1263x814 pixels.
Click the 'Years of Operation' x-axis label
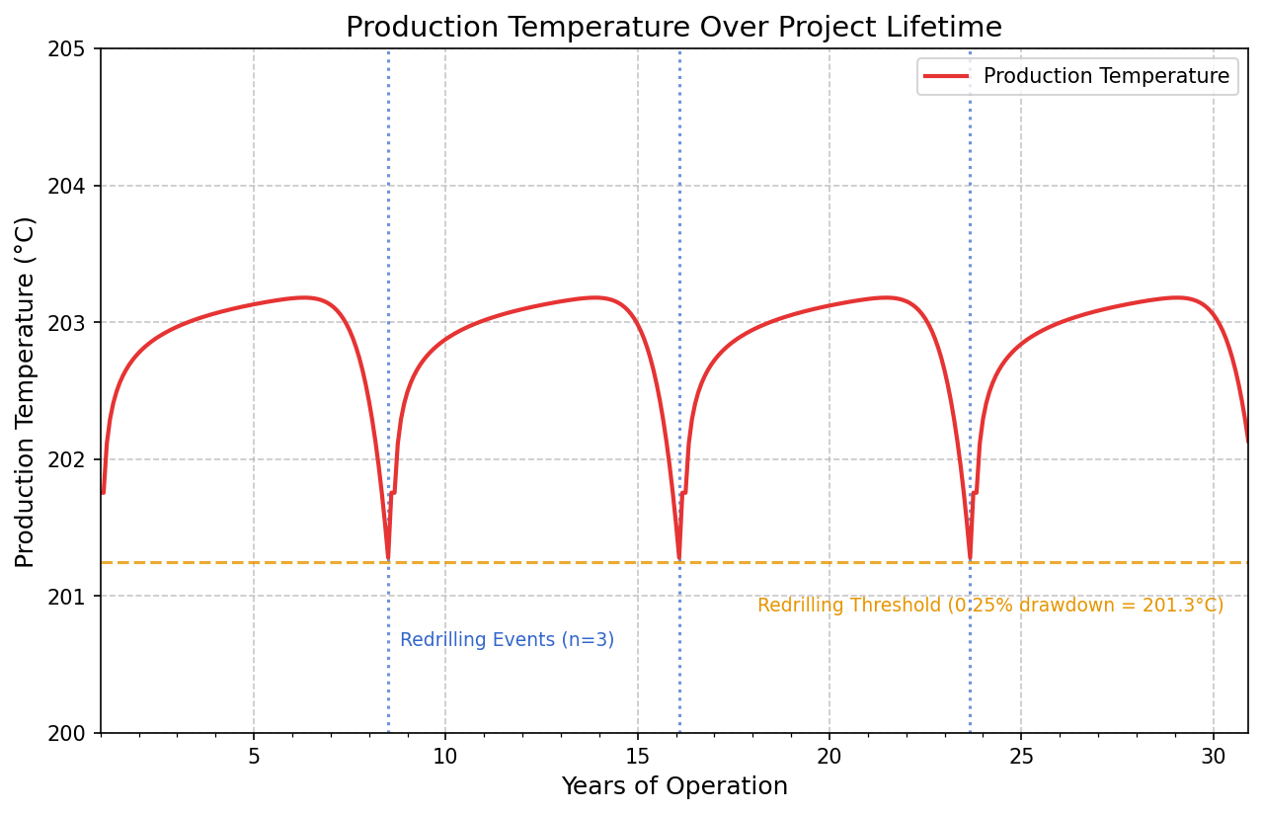point(673,786)
